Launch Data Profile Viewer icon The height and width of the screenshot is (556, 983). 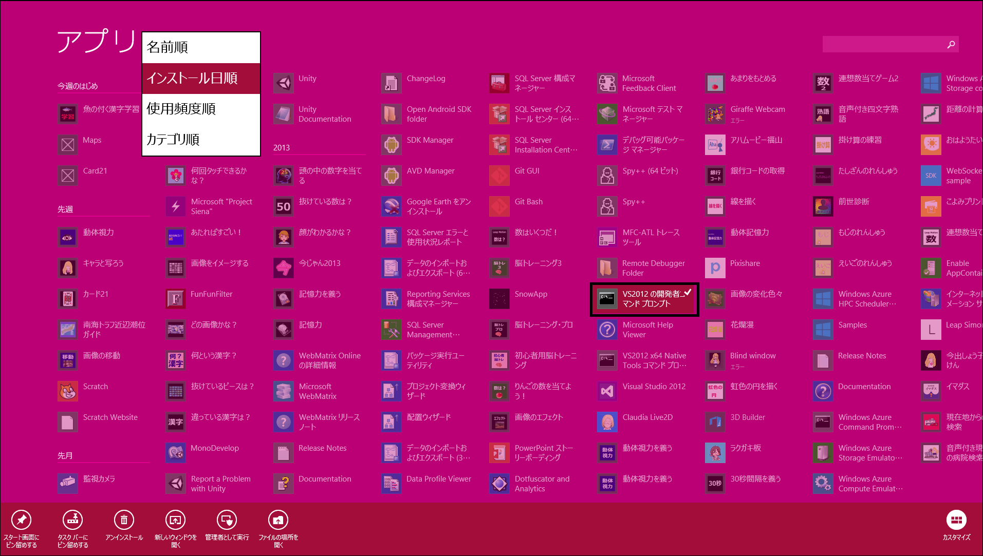tap(392, 484)
